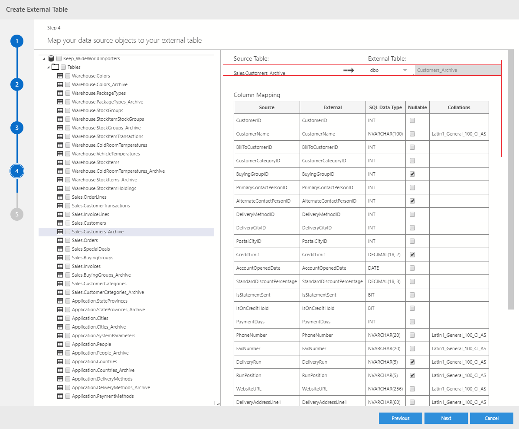
Task: Click the mapping arrow between source and external table
Action: click(348, 70)
